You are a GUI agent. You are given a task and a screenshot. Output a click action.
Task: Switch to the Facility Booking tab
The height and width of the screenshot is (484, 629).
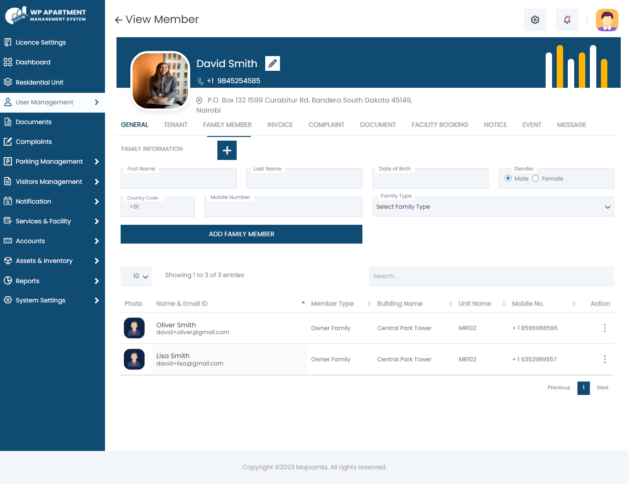(440, 125)
